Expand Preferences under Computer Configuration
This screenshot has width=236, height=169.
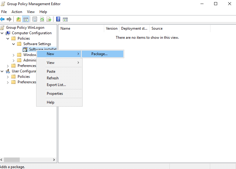(x=8, y=66)
